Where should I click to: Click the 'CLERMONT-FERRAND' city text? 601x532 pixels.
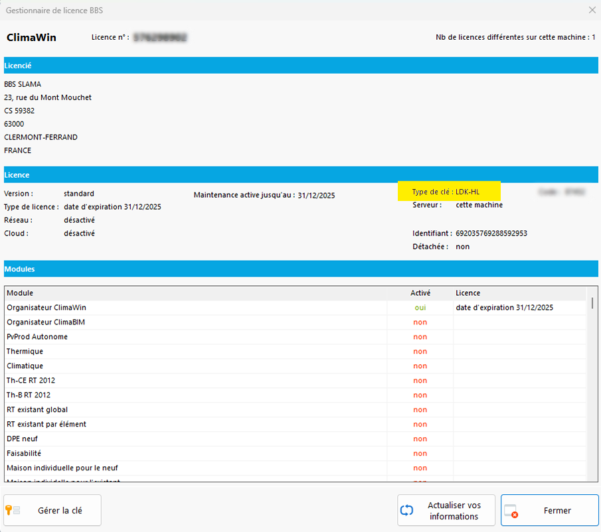point(41,137)
